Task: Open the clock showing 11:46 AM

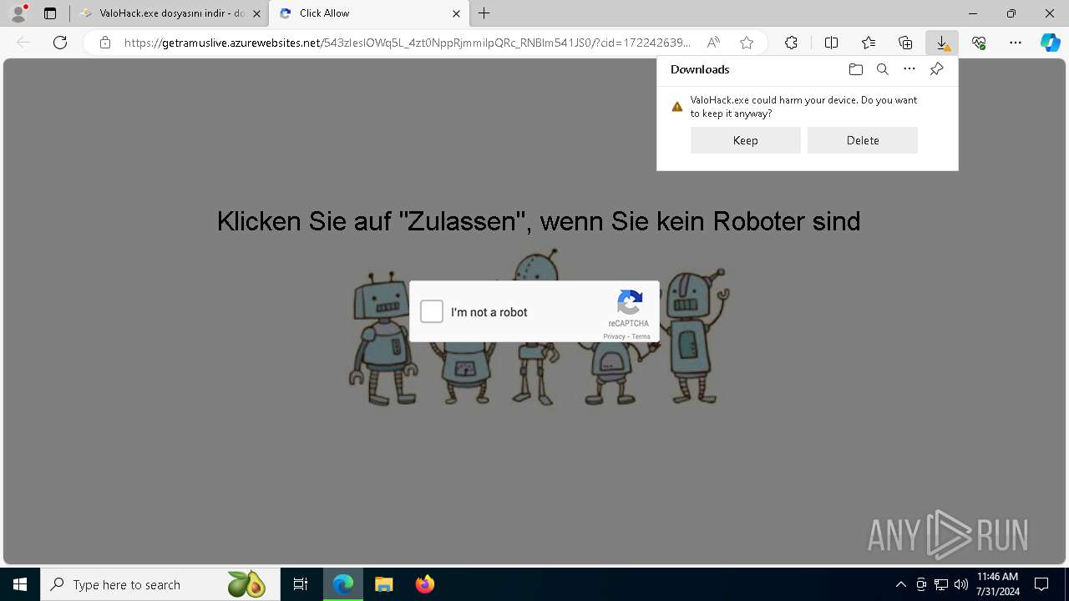Action: click(x=998, y=584)
